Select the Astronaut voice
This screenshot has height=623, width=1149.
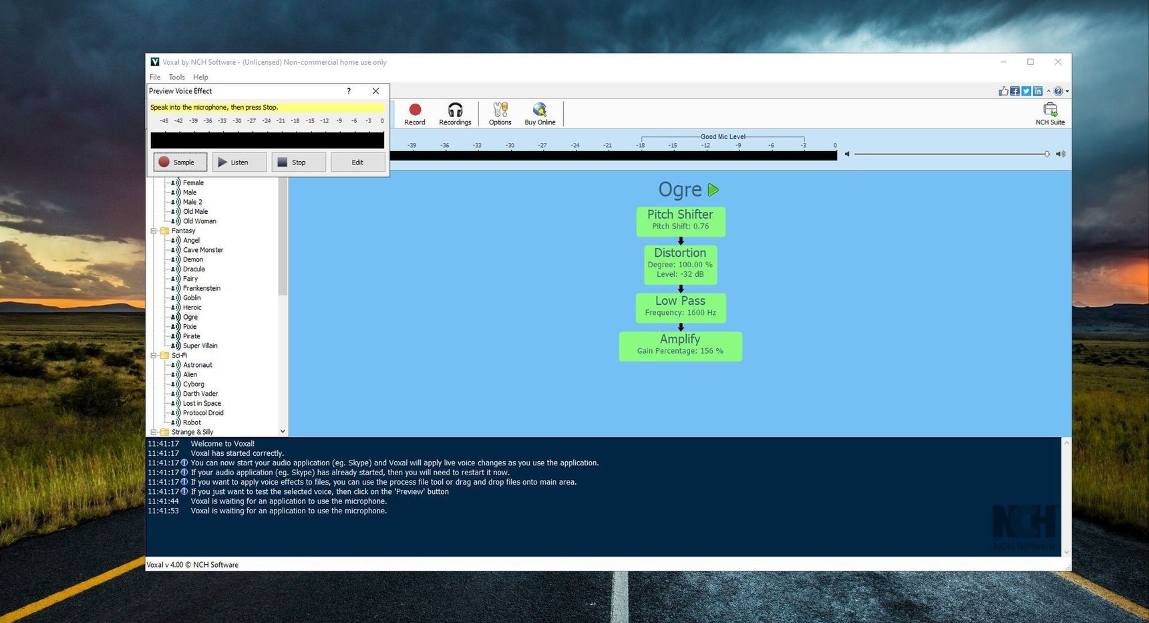(198, 365)
